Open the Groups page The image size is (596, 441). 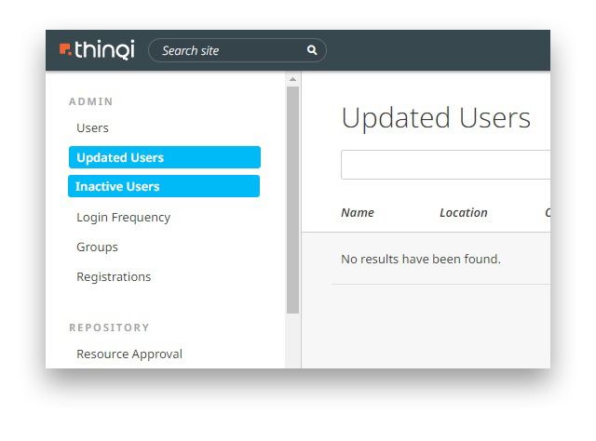click(x=97, y=247)
